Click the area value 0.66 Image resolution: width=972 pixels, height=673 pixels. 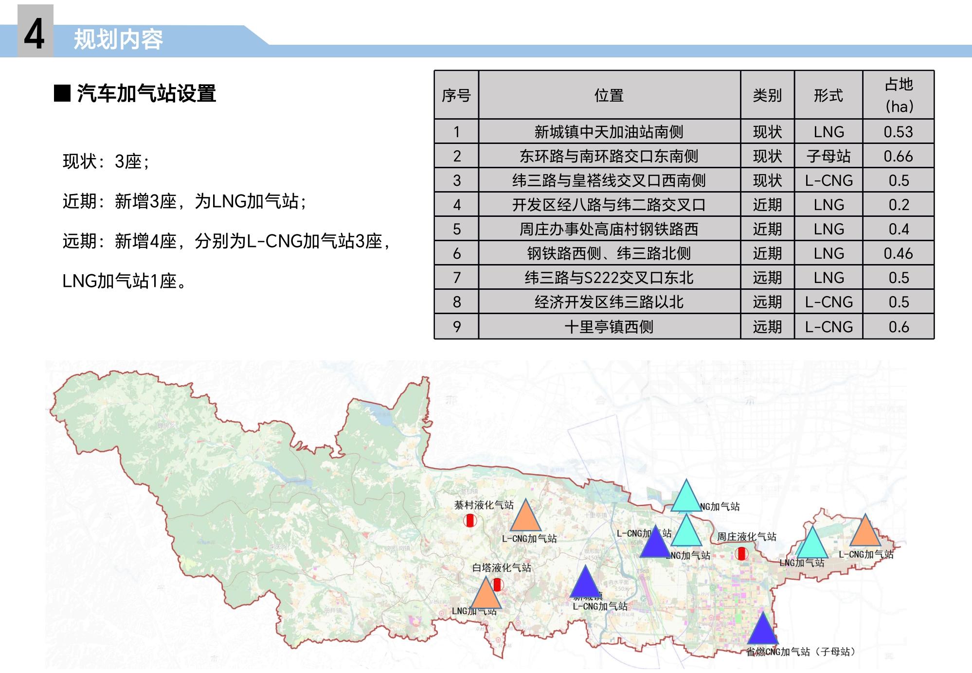pos(899,156)
